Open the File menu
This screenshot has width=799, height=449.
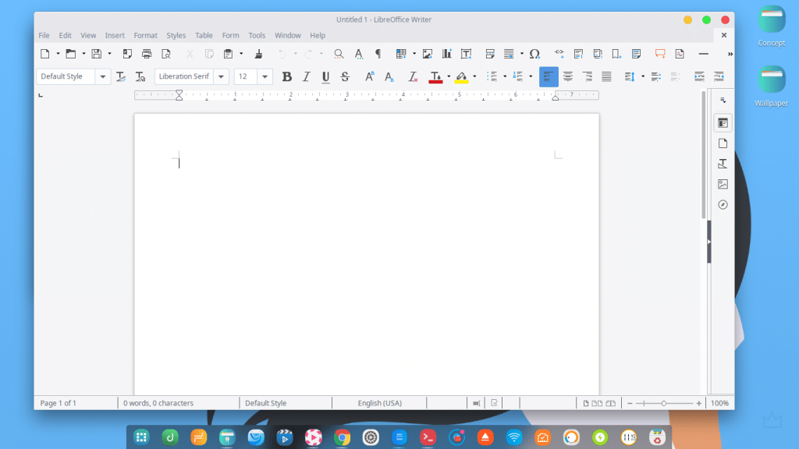(x=44, y=35)
